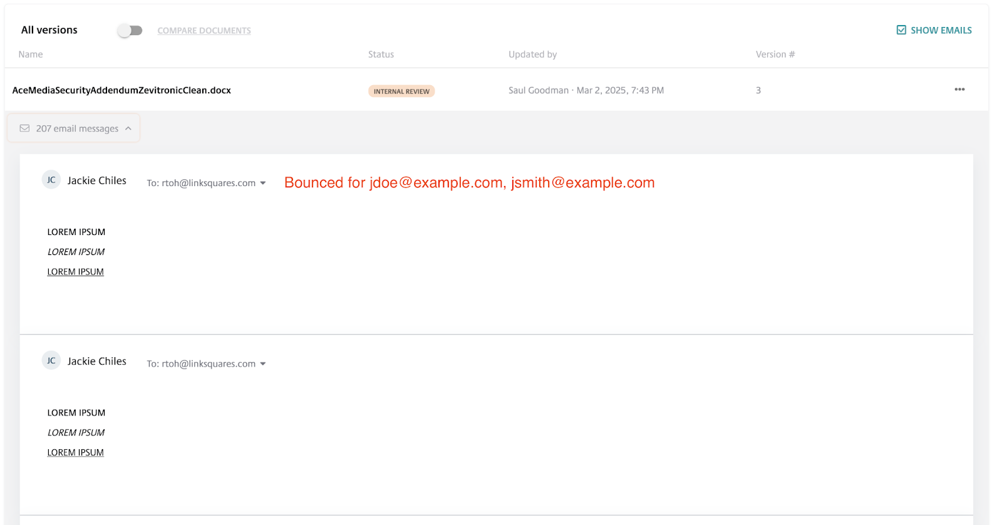The width and height of the screenshot is (1002, 525).
Task: Expand recipients dropdown arrow on first email
Action: (263, 184)
